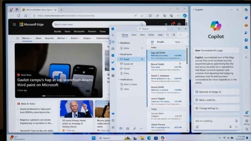Attach image icon in Copilot input

point(197,127)
